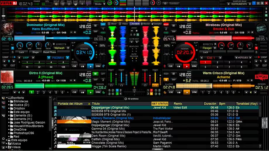Open the Wahwah effect dropdown
The width and height of the screenshot is (269, 151).
click(x=68, y=48)
